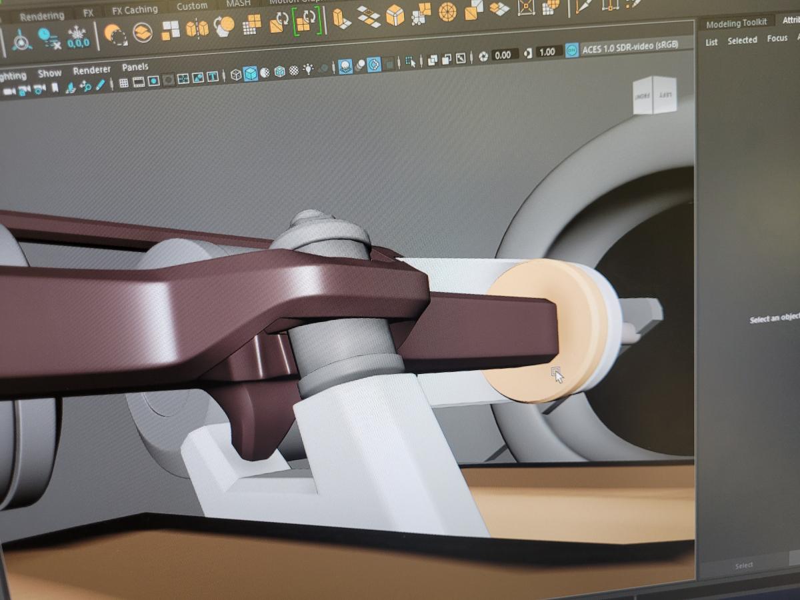This screenshot has height=600, width=800.
Task: Open the Show panel menu
Action: pyautogui.click(x=49, y=73)
